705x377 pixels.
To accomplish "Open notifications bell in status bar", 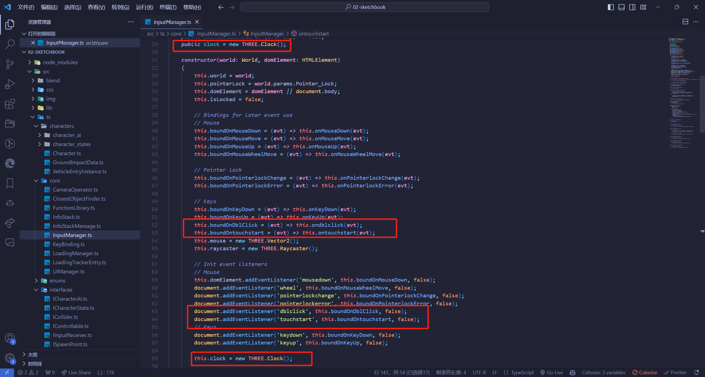I will (x=696, y=372).
